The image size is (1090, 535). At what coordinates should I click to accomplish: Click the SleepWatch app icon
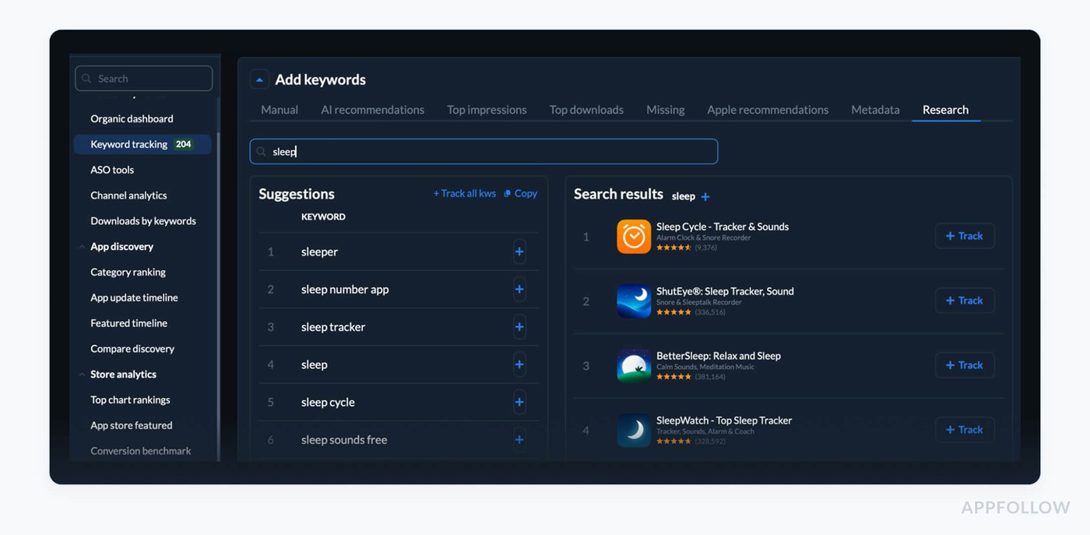(x=633, y=429)
